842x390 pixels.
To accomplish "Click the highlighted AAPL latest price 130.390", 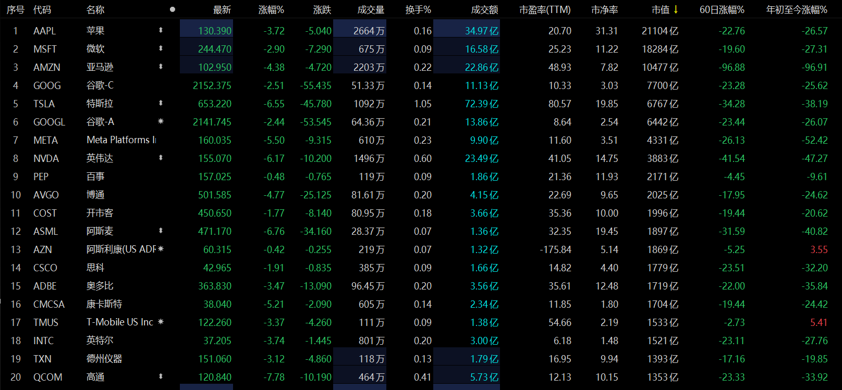I will pyautogui.click(x=214, y=31).
